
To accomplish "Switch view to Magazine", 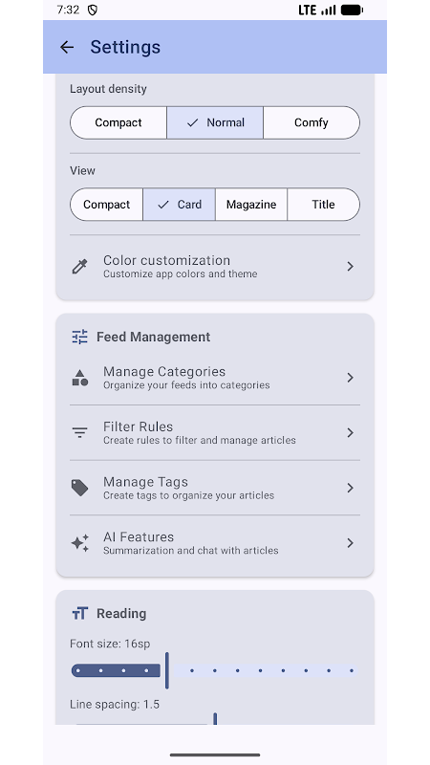I will click(x=251, y=205).
